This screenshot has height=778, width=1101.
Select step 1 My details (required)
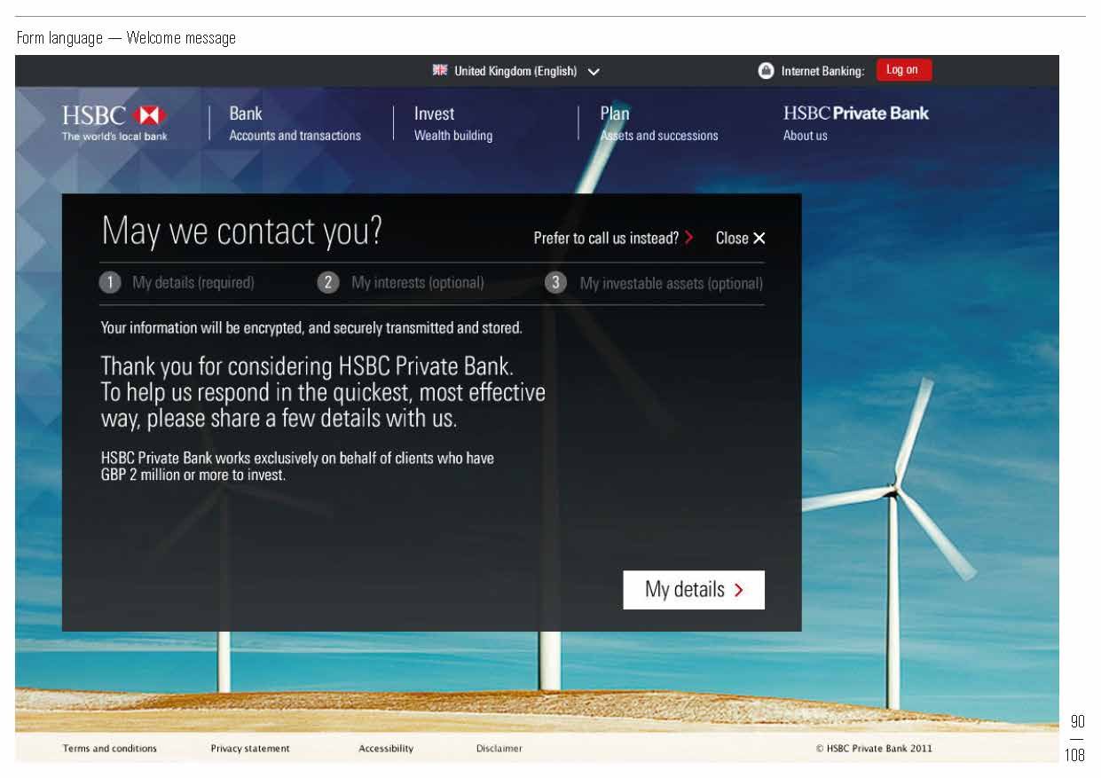point(177,283)
